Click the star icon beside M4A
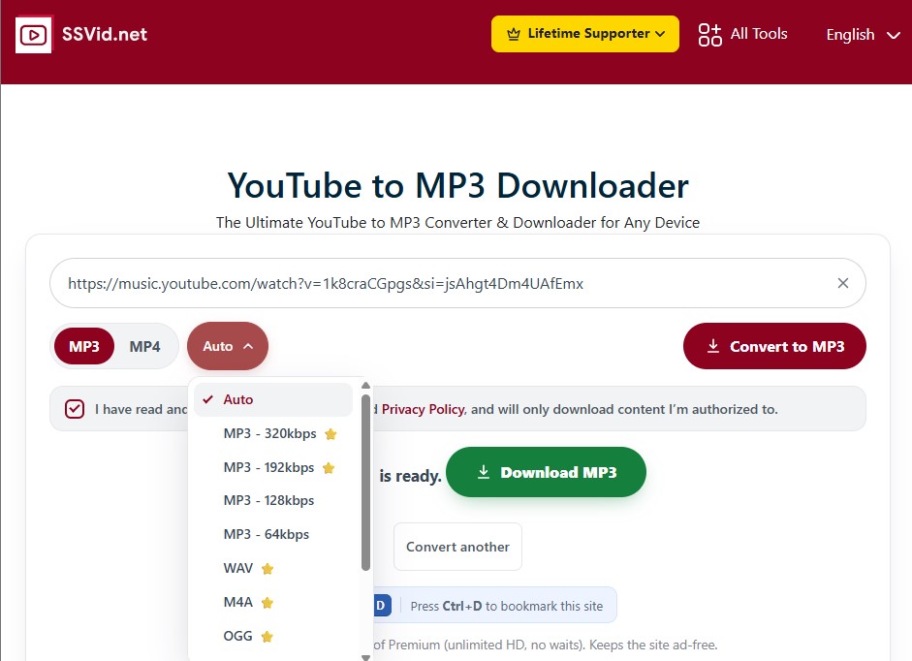Image resolution: width=912 pixels, height=661 pixels. pyautogui.click(x=267, y=602)
